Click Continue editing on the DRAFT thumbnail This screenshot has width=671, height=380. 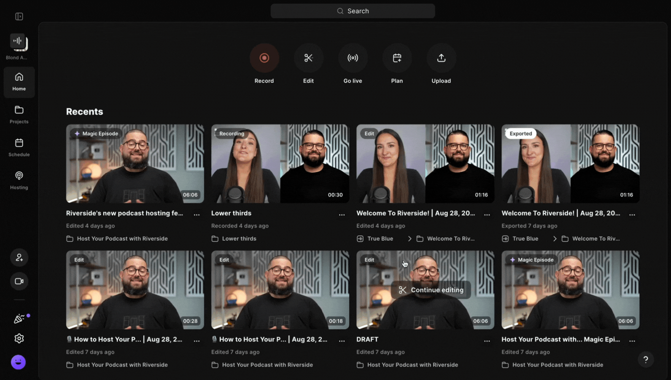(431, 290)
